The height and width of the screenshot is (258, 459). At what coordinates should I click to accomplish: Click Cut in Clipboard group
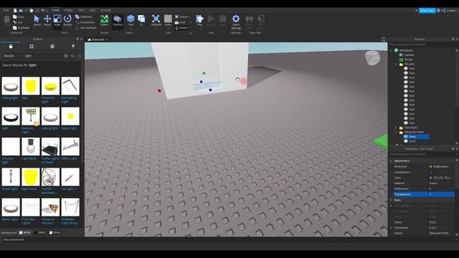[17, 22]
